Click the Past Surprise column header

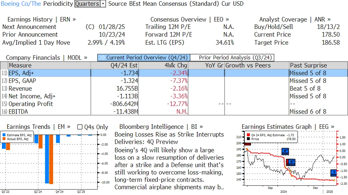[318, 66]
